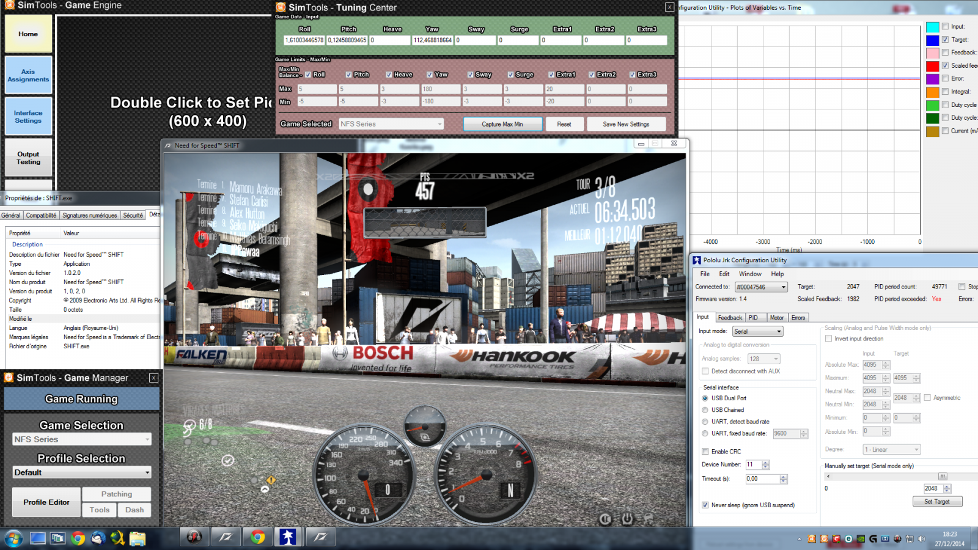Open Compatibilité tab in SHIFT.exe properties
The image size is (978, 550).
[41, 215]
